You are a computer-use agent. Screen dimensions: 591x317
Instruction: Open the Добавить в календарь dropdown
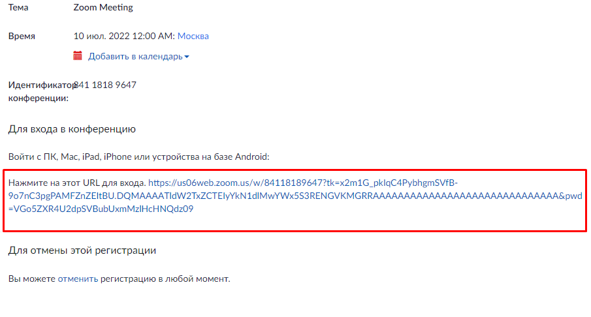(138, 56)
